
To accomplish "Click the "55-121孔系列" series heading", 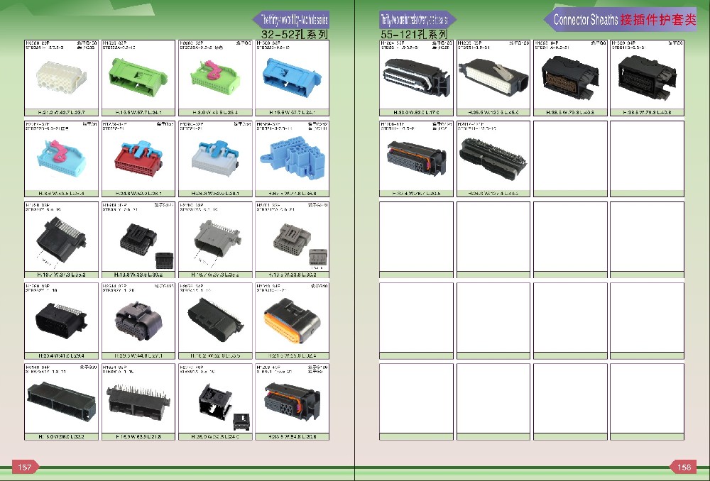I will pos(414,34).
